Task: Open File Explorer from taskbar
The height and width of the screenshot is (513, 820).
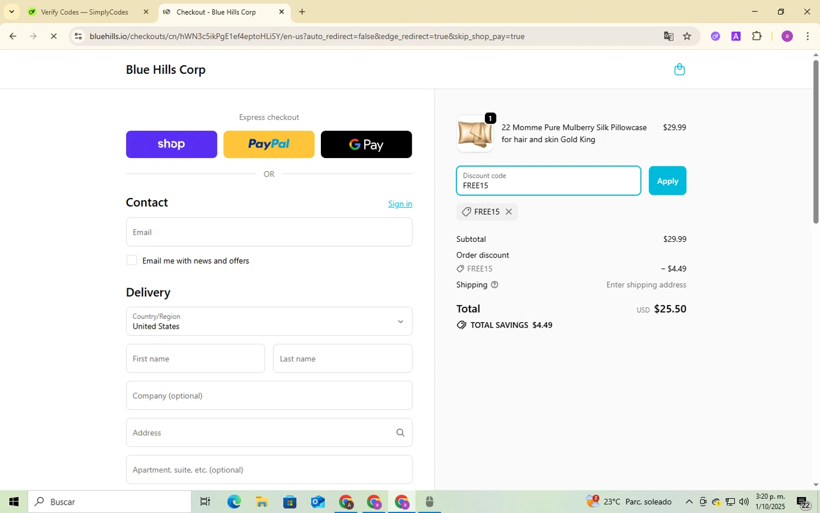Action: tap(261, 502)
